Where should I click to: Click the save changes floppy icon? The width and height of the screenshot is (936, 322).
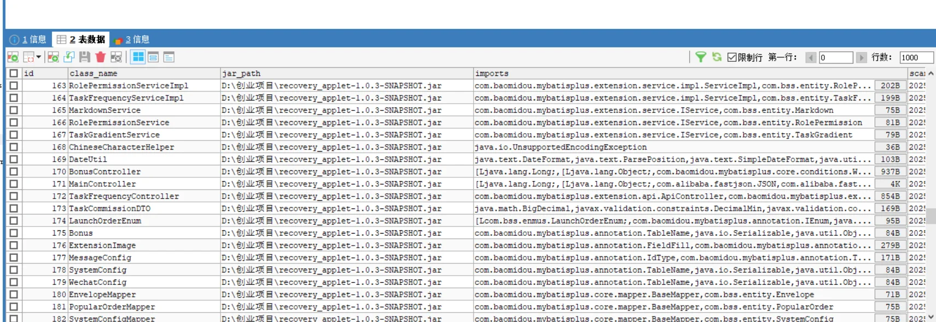coord(84,57)
